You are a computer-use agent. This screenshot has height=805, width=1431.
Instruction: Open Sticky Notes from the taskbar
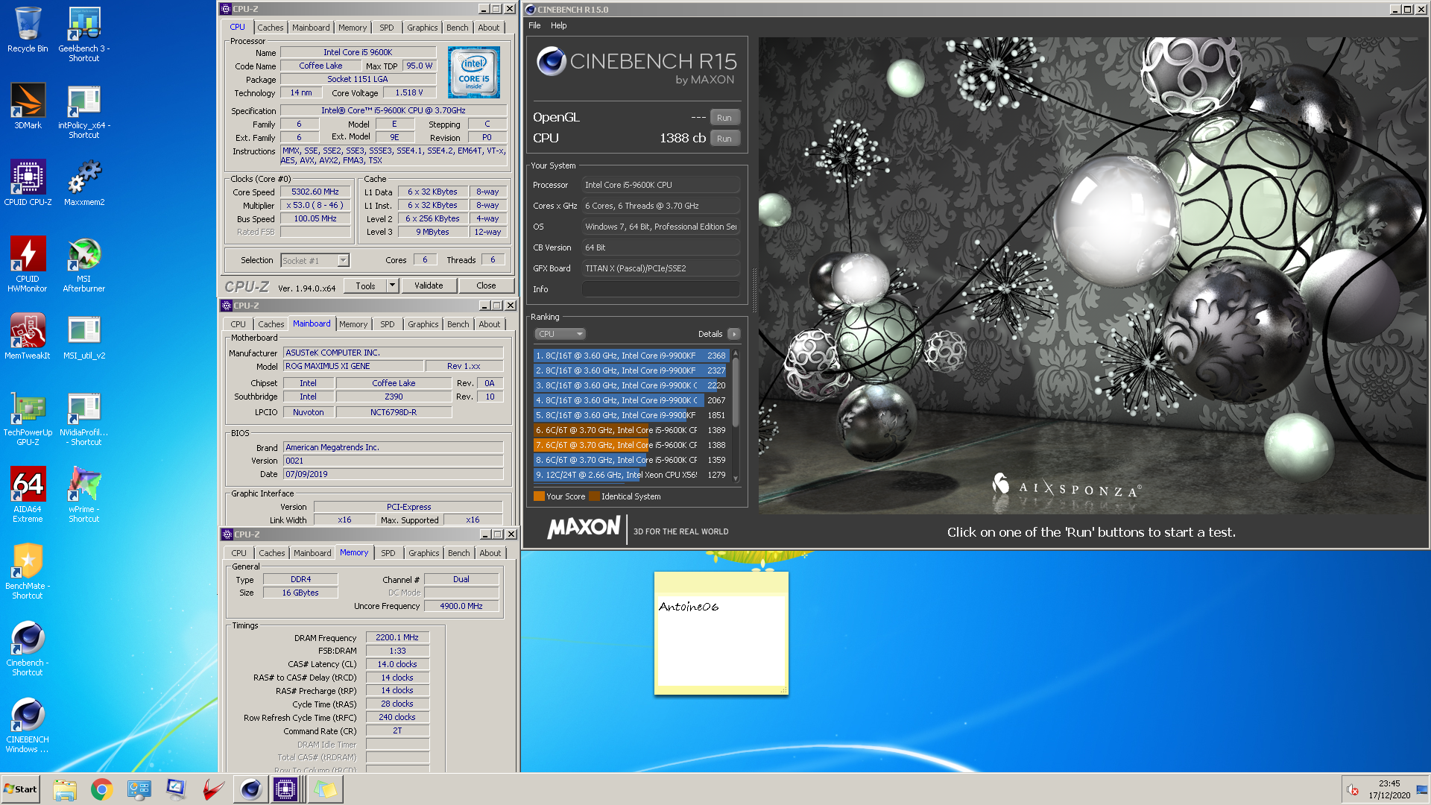point(325,789)
